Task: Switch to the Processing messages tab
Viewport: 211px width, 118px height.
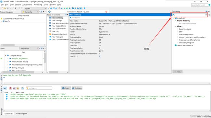Action: [x=21, y=113]
